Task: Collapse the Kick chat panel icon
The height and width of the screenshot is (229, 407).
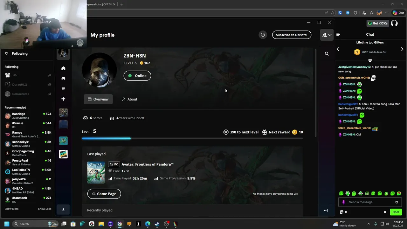Action: click(338, 34)
